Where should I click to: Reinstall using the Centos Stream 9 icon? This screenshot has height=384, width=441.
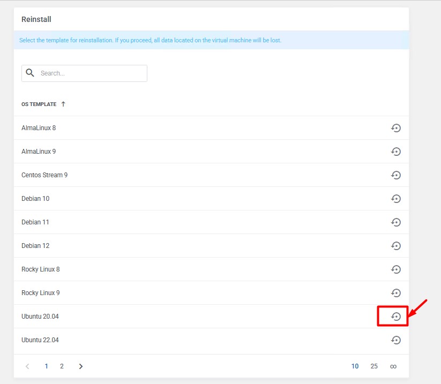395,175
